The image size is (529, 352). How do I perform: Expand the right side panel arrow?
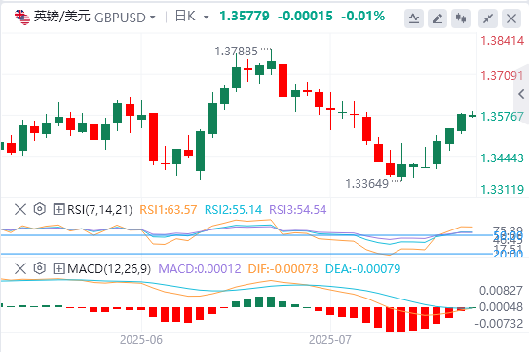click(x=522, y=94)
